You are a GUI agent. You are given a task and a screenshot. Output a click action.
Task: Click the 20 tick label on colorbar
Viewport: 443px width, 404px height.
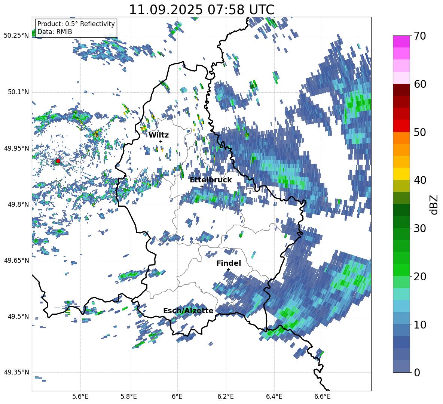coord(419,276)
